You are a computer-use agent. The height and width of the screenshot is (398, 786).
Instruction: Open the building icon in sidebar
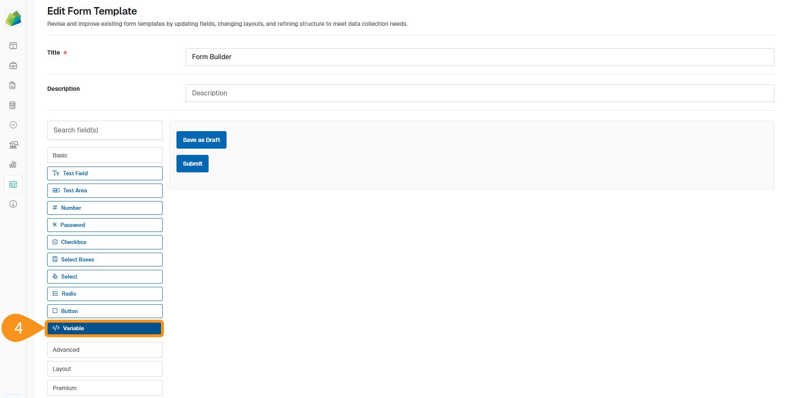[x=13, y=105]
